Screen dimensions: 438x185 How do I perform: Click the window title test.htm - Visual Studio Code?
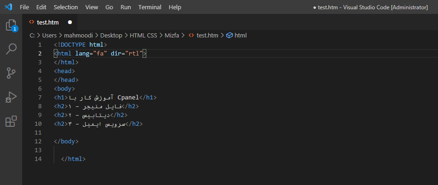[371, 7]
